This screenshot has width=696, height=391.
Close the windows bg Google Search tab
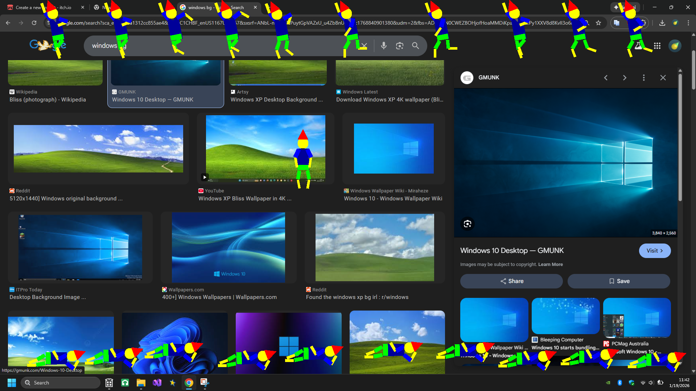click(x=255, y=7)
